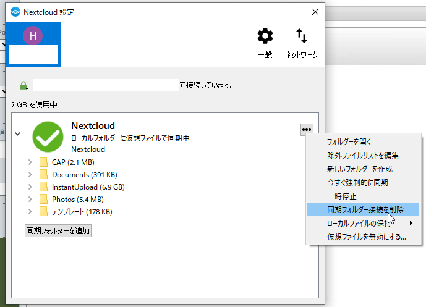426x307 pixels.
Task: Click the Documents folder icon
Action: [x=43, y=174]
